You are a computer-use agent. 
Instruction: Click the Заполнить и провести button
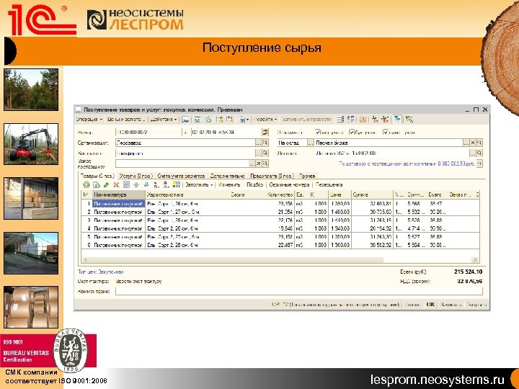click(x=306, y=120)
